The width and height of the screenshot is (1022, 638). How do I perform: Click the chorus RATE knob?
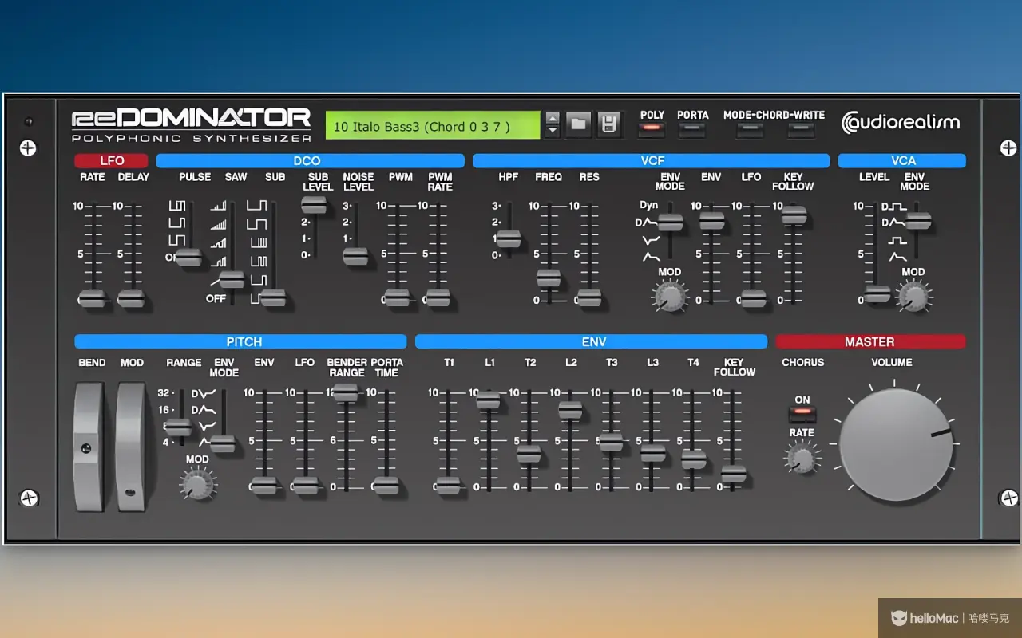(x=802, y=459)
